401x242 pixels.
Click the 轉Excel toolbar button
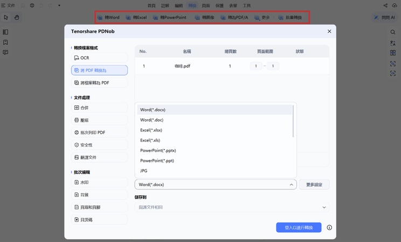(x=136, y=17)
